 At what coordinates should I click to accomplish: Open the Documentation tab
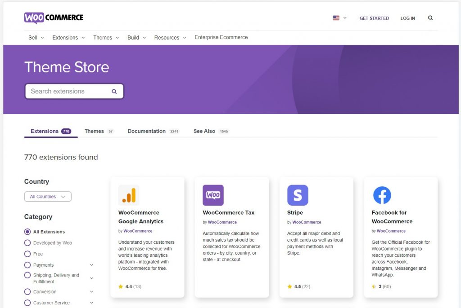click(146, 131)
